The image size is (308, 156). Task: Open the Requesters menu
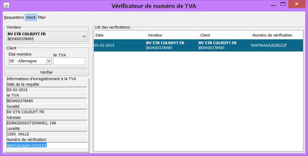[x=14, y=18]
